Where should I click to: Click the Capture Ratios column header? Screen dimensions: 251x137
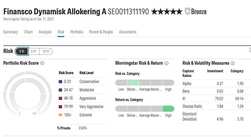[x=188, y=73]
